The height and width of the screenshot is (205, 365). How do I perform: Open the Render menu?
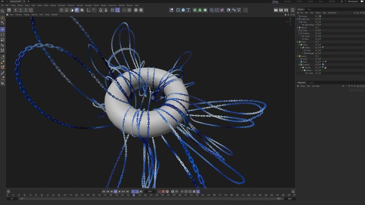(104, 5)
